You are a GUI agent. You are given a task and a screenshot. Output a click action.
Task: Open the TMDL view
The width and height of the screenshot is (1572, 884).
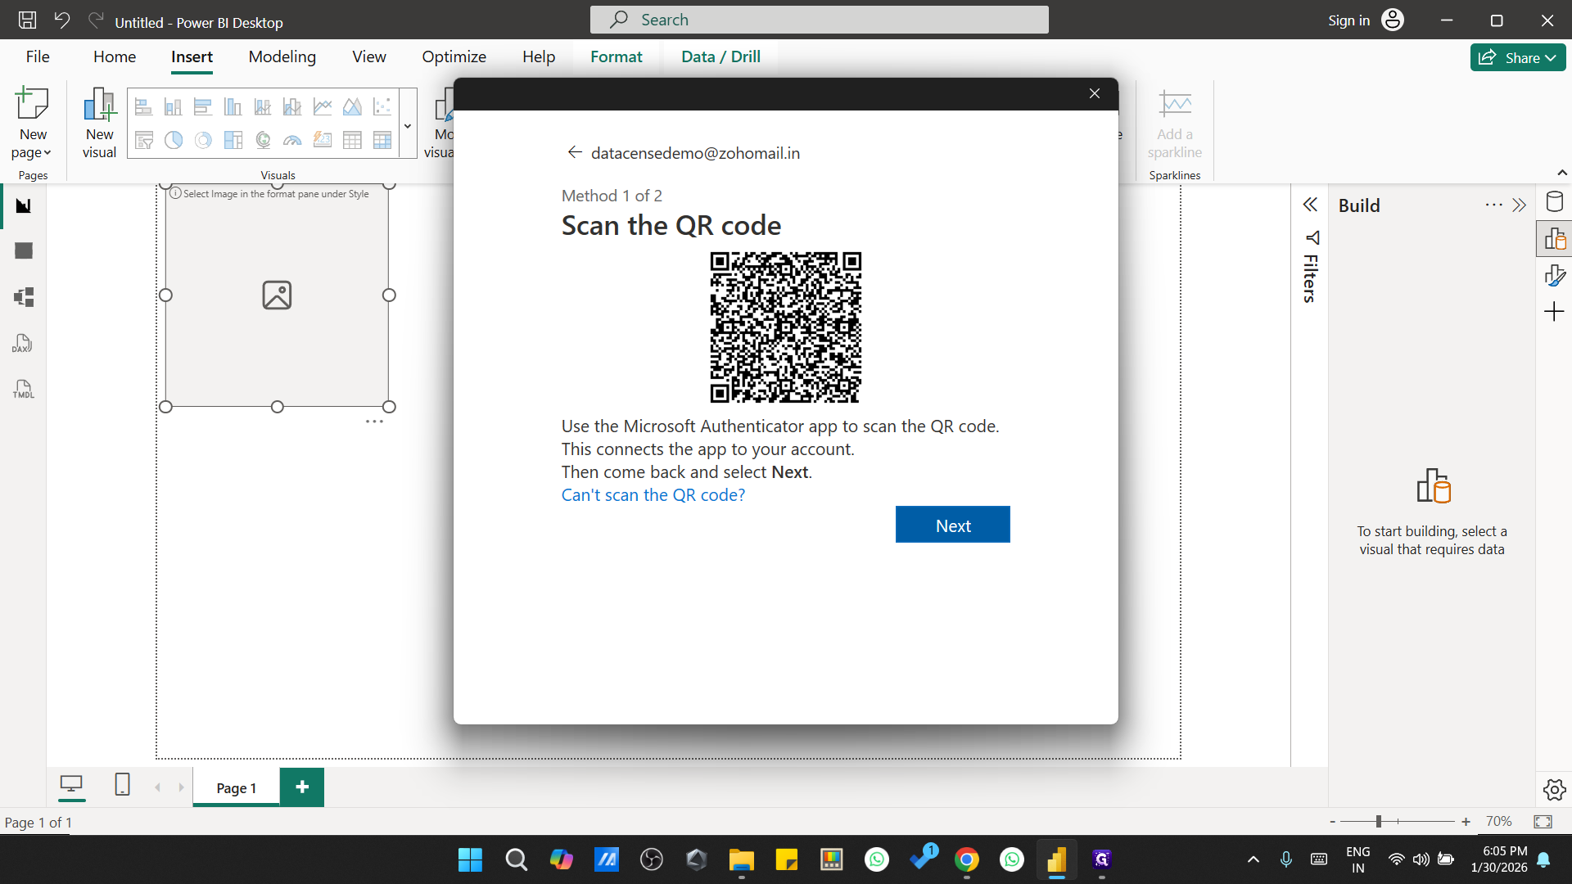click(x=22, y=389)
